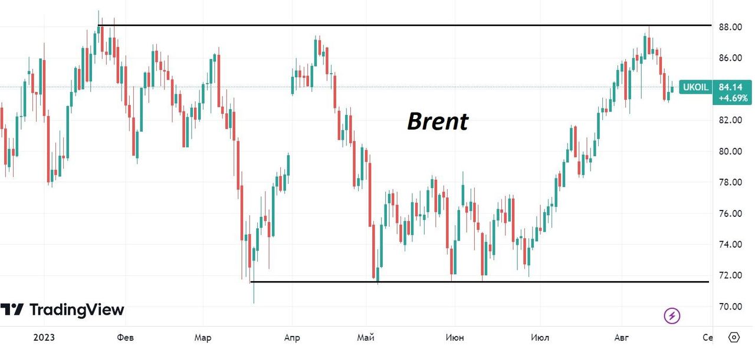Click the 70.00 price axis label
Screen dimensions: 755x349
pos(730,307)
